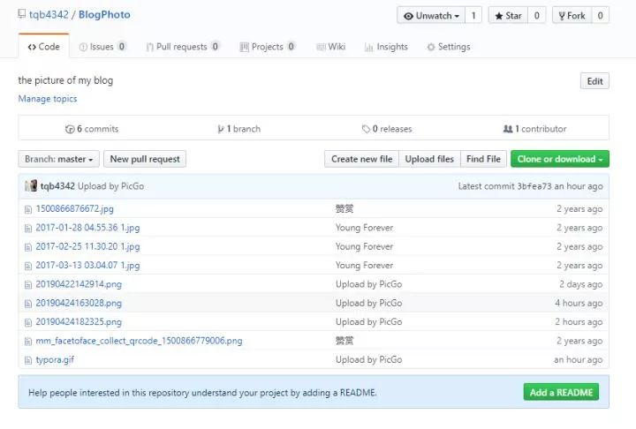Viewport: 636px width, 429px height.
Task: Open the typora.gif file
Action: pyautogui.click(x=55, y=359)
